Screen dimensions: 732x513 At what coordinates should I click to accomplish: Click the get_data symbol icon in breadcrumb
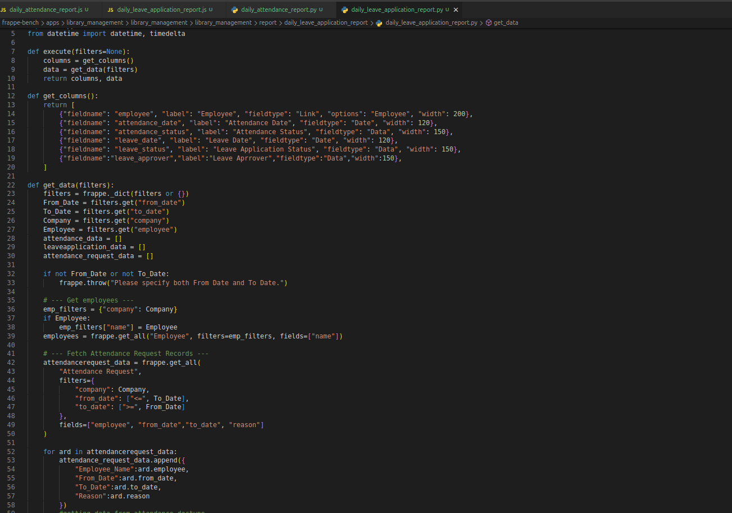(488, 23)
